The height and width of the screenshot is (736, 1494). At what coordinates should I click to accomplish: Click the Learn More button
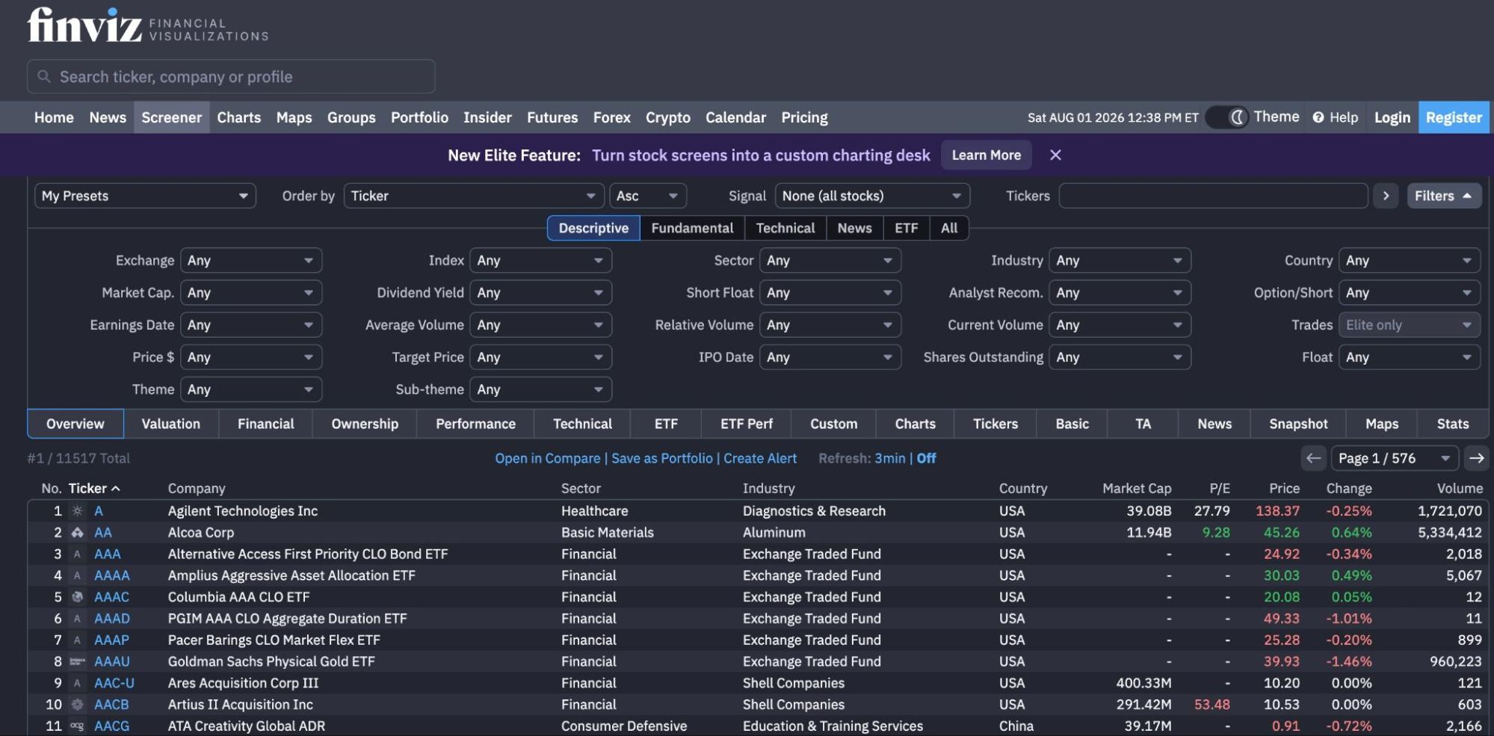tap(986, 155)
